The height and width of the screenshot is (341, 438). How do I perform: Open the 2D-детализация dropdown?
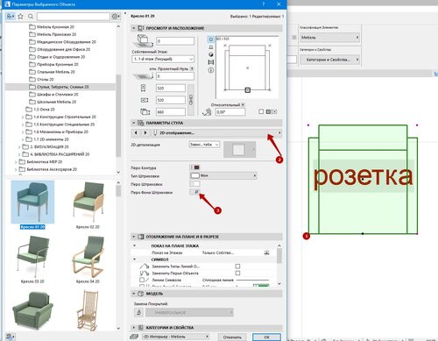[204, 145]
